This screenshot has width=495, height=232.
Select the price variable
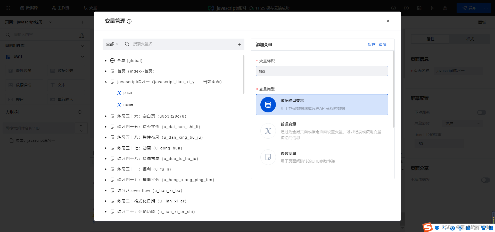[x=127, y=93]
